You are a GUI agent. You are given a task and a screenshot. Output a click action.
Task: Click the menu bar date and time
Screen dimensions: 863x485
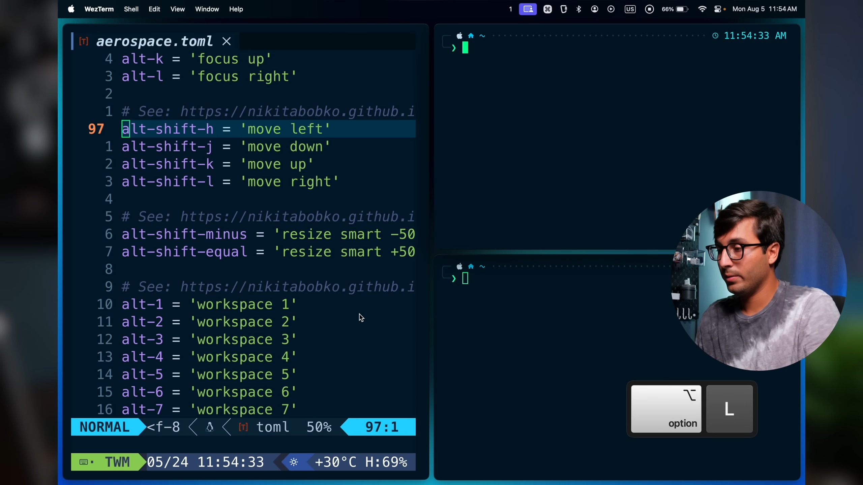click(x=764, y=9)
